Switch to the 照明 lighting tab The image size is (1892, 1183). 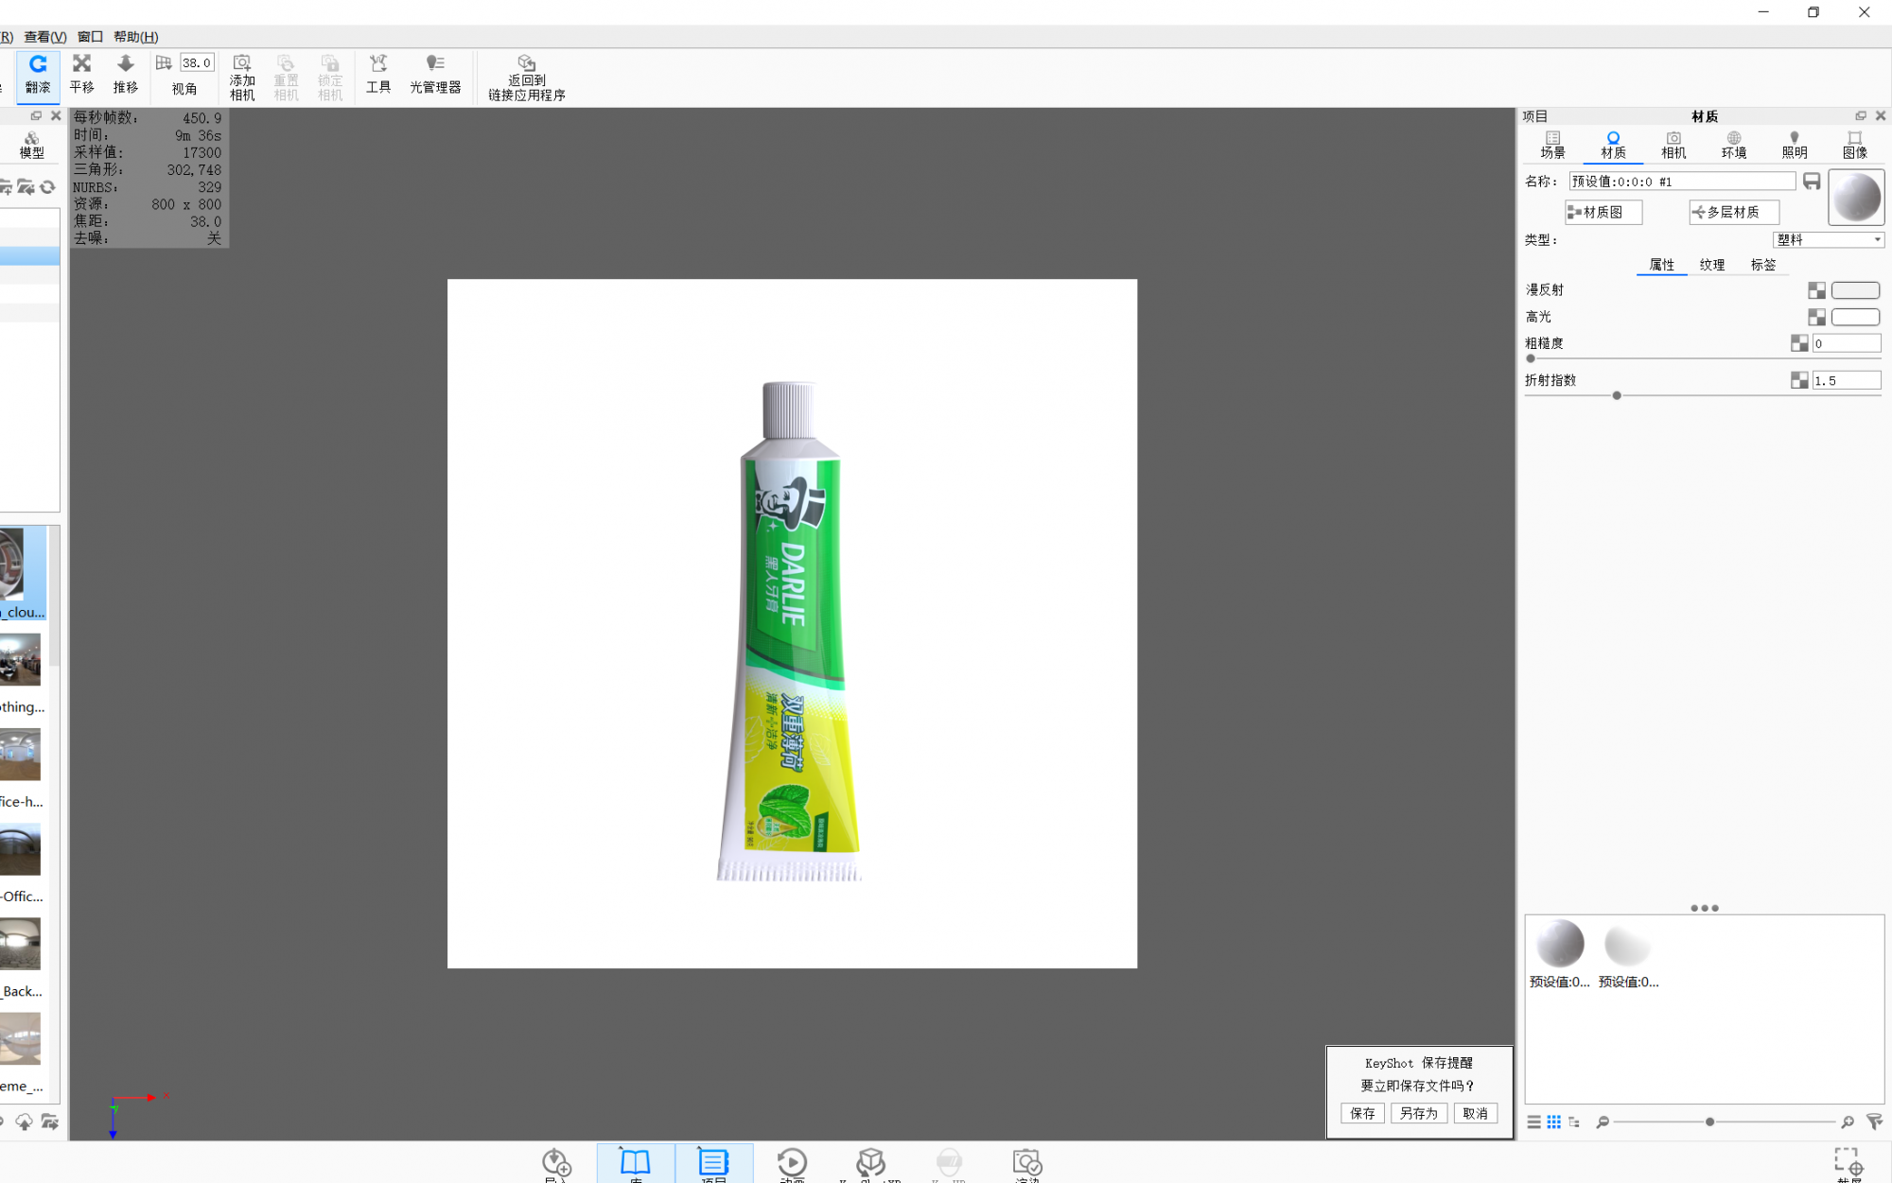tap(1795, 145)
